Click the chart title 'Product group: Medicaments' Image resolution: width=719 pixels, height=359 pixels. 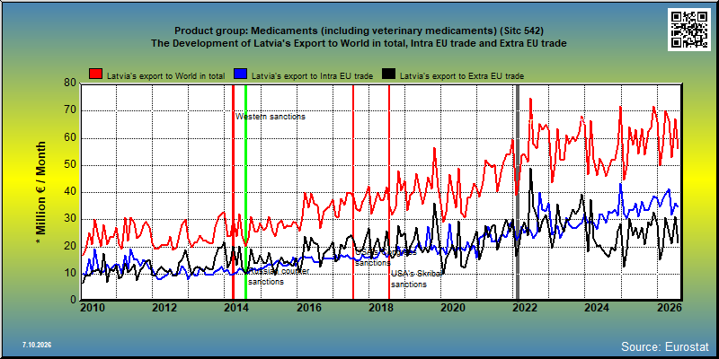point(359,31)
